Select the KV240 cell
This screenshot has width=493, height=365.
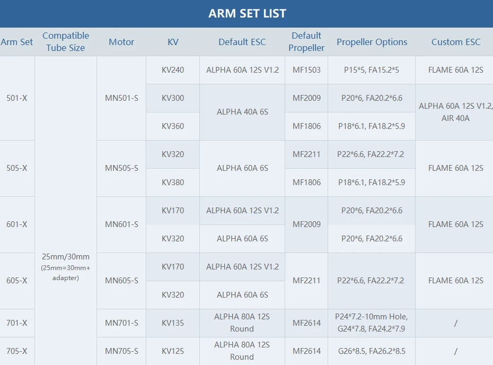(173, 70)
